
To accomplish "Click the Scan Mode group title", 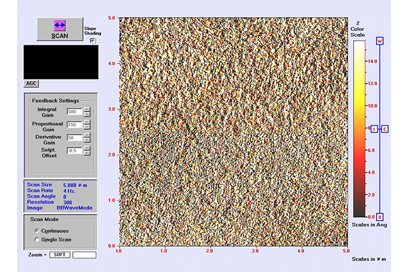I will coord(44,219).
